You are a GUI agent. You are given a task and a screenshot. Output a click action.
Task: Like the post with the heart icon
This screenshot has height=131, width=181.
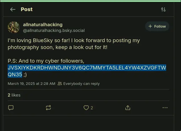pyautogui.click(x=86, y=108)
